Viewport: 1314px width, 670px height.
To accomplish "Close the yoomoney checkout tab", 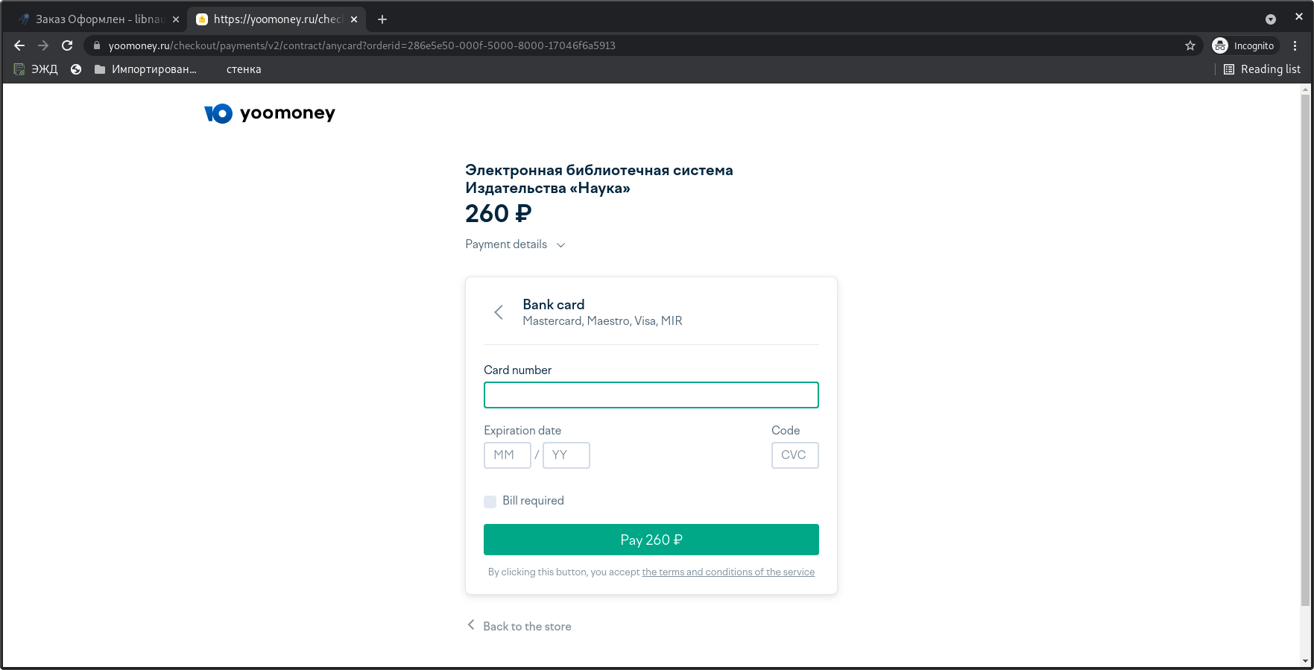I will (354, 19).
